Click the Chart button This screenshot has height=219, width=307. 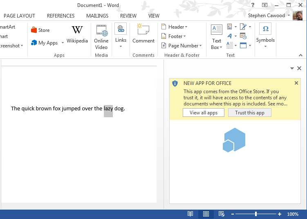coord(4,36)
